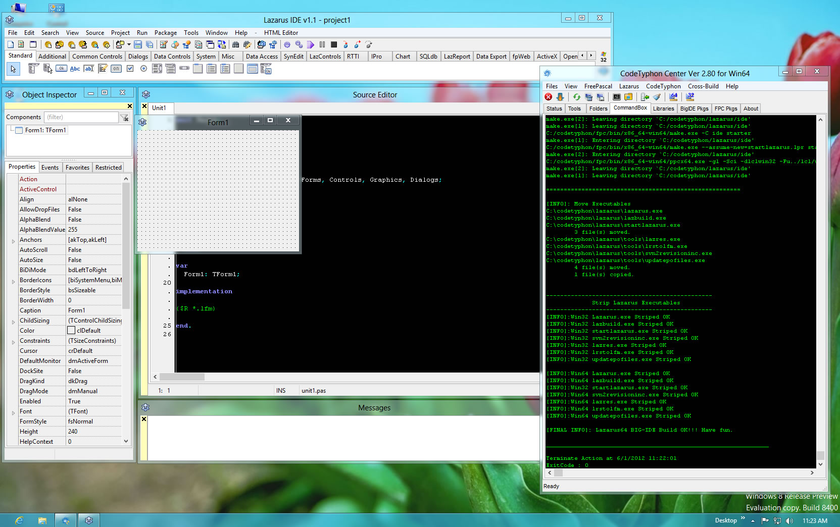840x527 pixels.
Task: Click in the Components filter field
Action: [81, 117]
